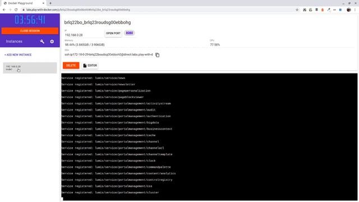Image resolution: width=359 pixels, height=202 pixels.
Task: Click the browser address bar URL
Action: pyautogui.click(x=78, y=10)
